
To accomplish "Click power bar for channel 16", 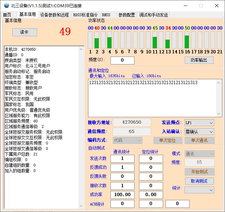I will click(187, 40).
